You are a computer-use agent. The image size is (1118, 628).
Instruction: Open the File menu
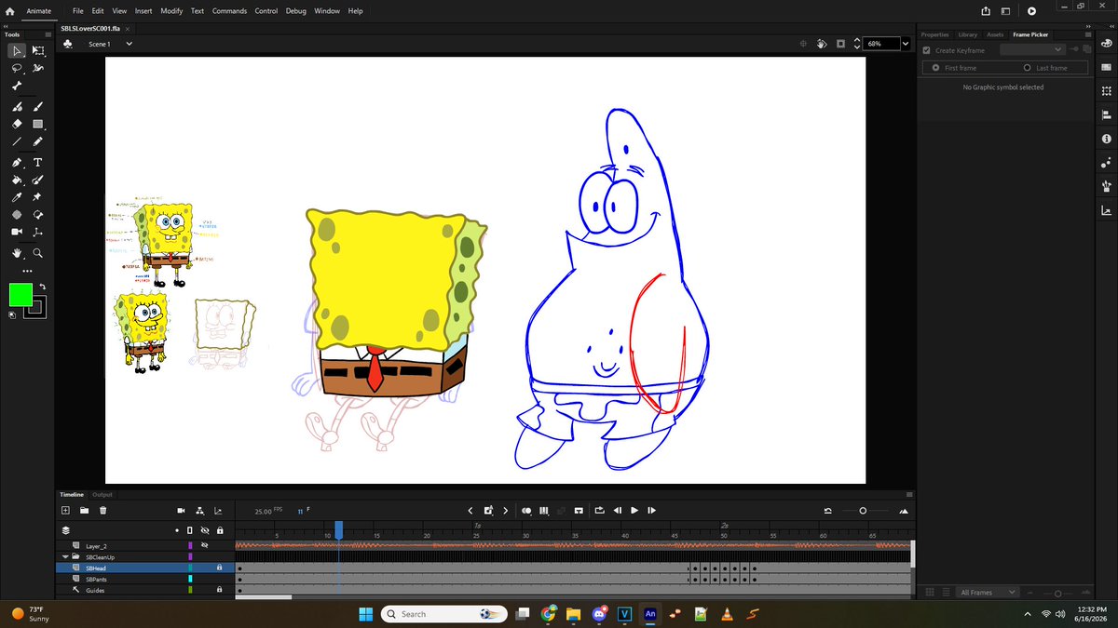[x=78, y=11]
